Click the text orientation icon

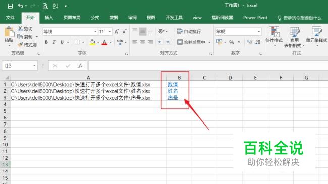161,31
